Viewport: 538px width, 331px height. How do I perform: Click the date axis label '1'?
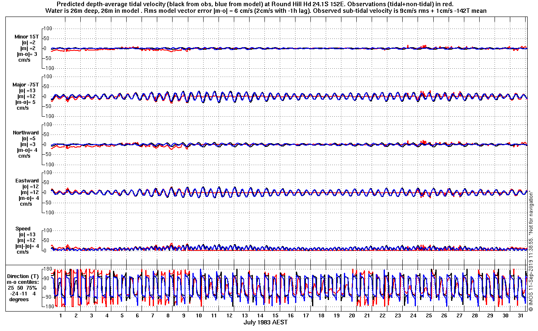(x=61, y=315)
